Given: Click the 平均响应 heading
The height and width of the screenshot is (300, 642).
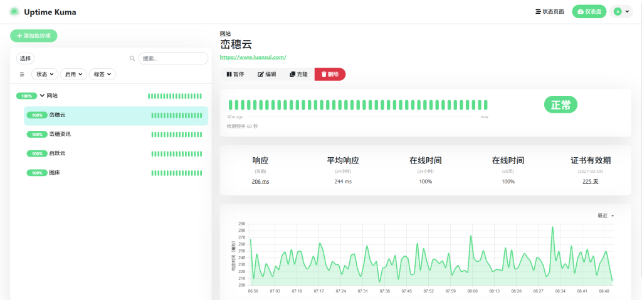Looking at the screenshot, I should 343,160.
